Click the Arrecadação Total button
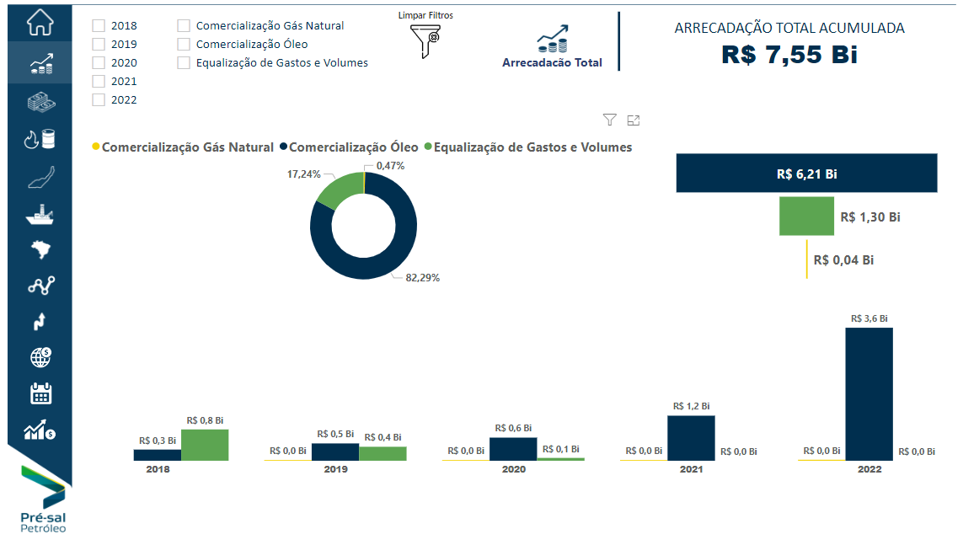This screenshot has height=545, width=963. (552, 48)
